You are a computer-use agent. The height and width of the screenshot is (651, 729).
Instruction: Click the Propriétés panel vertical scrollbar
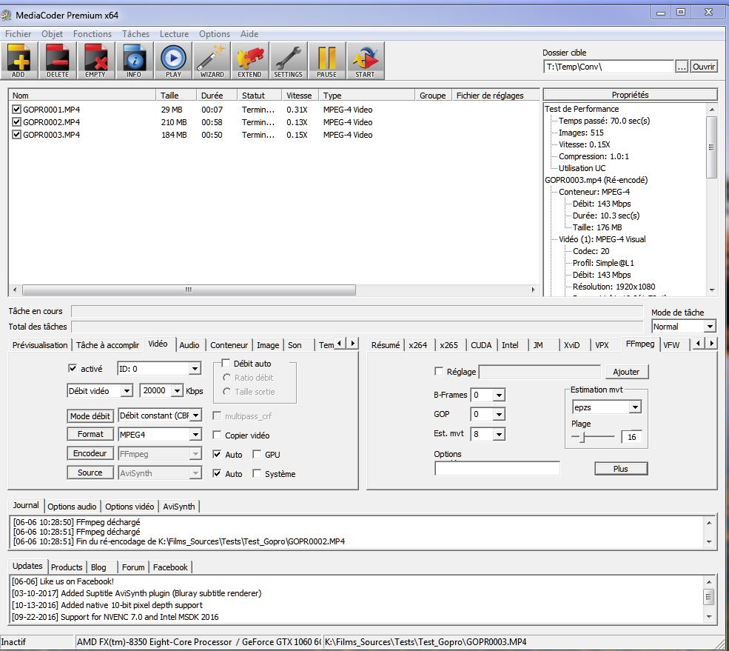tap(711, 147)
